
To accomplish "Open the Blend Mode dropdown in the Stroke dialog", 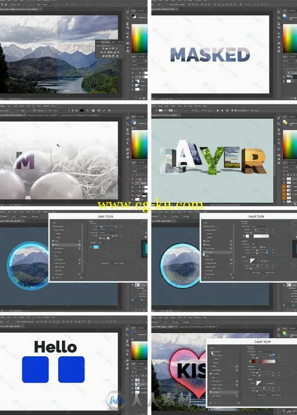I will click(x=108, y=232).
